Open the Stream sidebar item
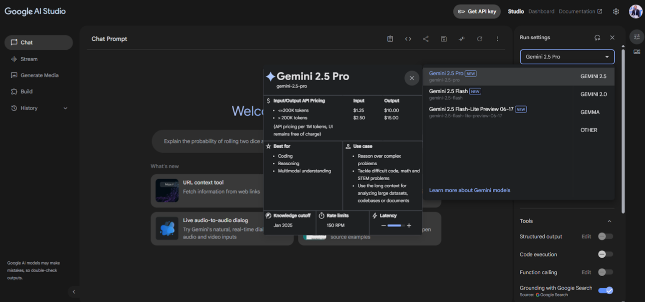 38,59
